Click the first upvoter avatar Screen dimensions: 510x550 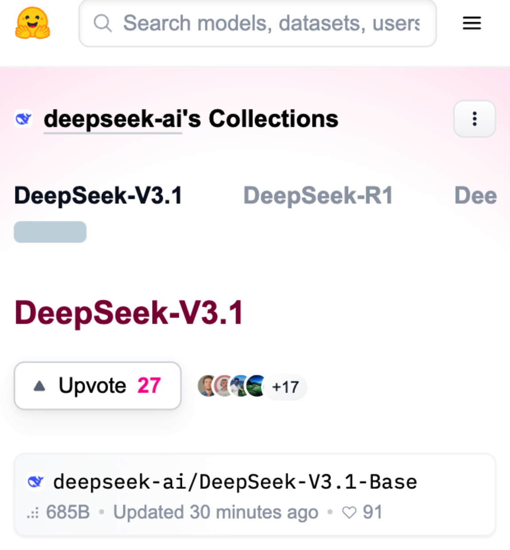[206, 386]
